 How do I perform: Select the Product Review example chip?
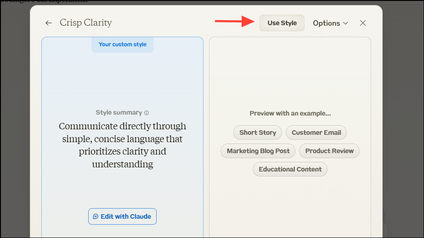(x=329, y=150)
